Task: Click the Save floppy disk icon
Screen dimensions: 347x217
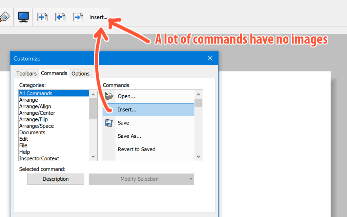Action: [109, 123]
